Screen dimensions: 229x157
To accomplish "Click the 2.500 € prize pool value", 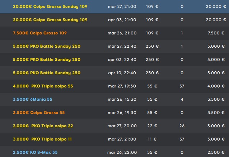I will click(x=216, y=152).
